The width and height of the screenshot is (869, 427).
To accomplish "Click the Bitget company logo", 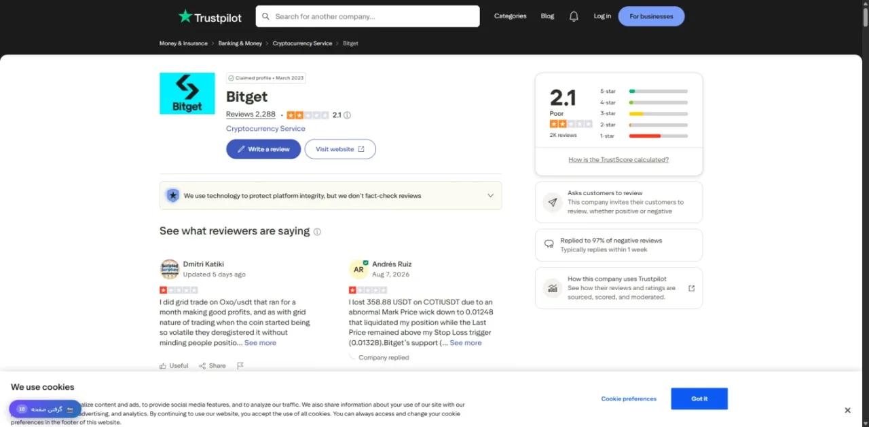I will [187, 94].
